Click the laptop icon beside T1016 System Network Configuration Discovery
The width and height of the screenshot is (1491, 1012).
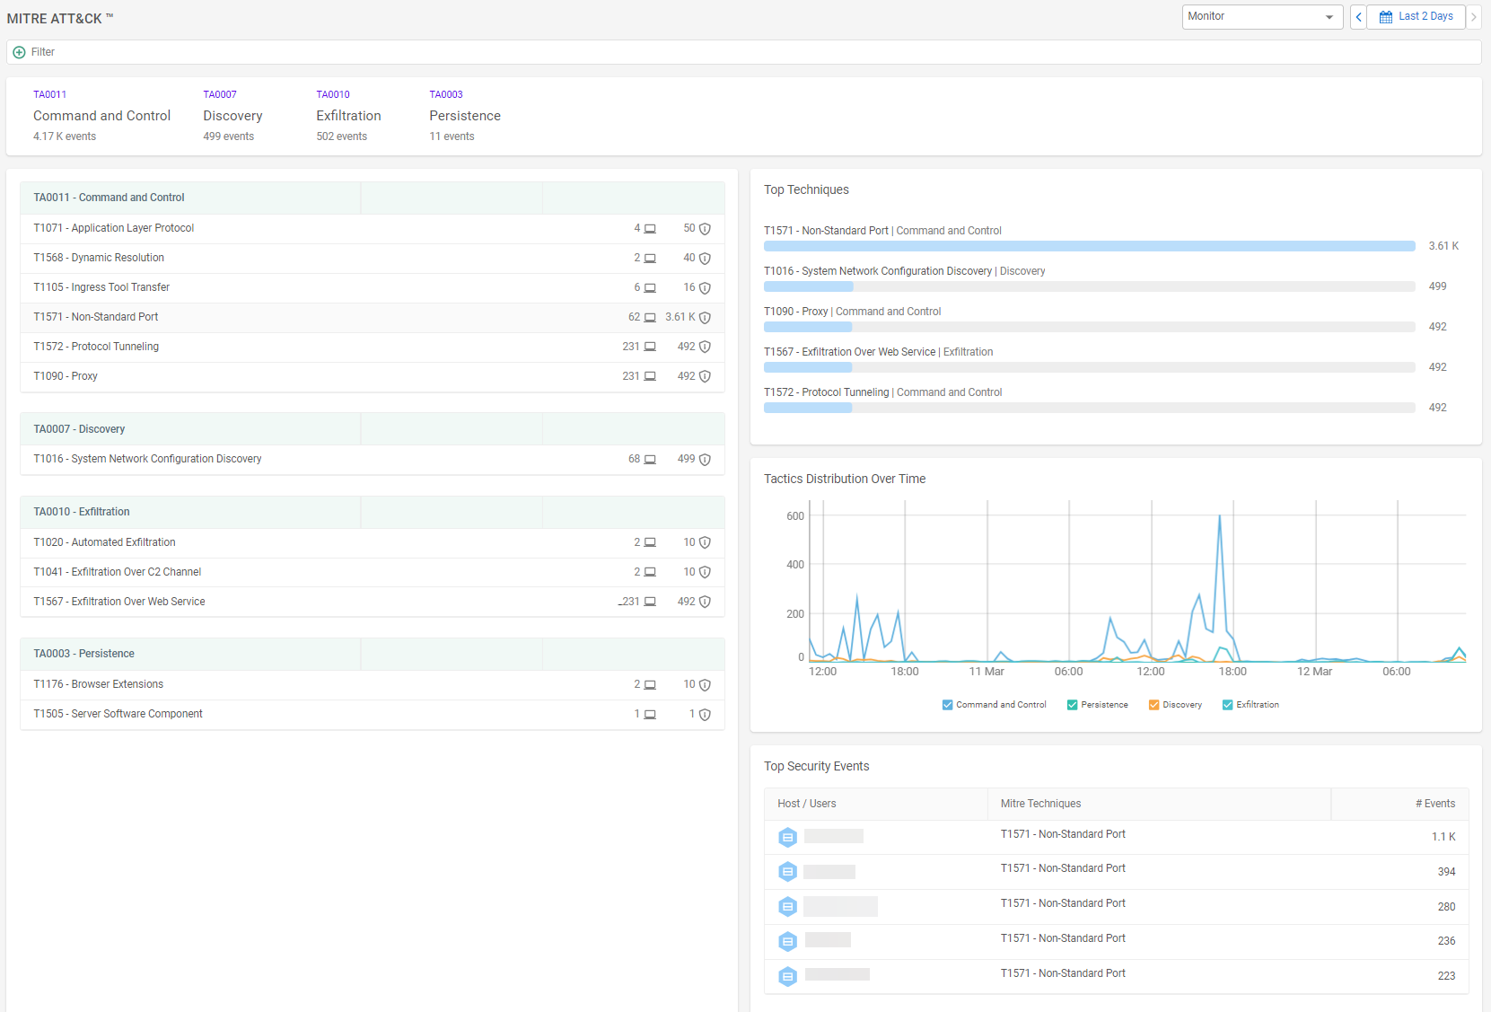(x=650, y=459)
